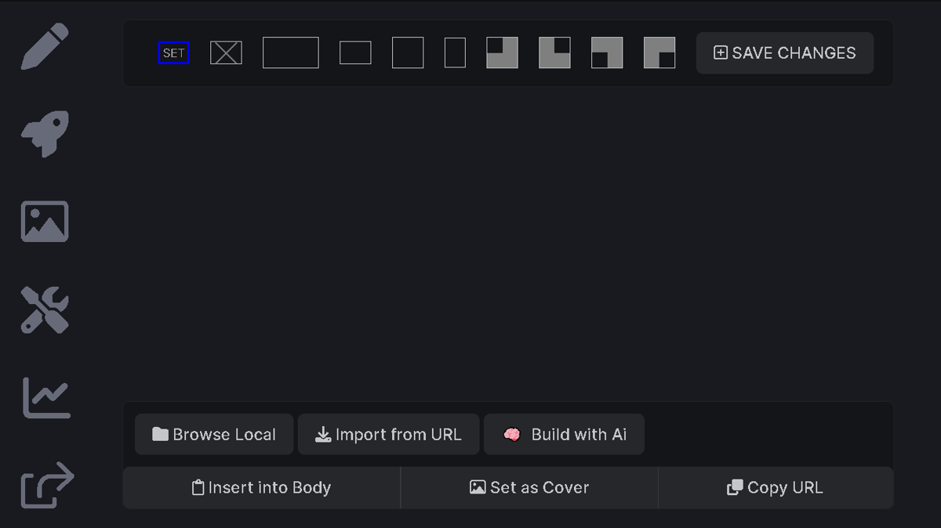Choose the tall portrait aspect ratio
The height and width of the screenshot is (528, 941).
[455, 52]
